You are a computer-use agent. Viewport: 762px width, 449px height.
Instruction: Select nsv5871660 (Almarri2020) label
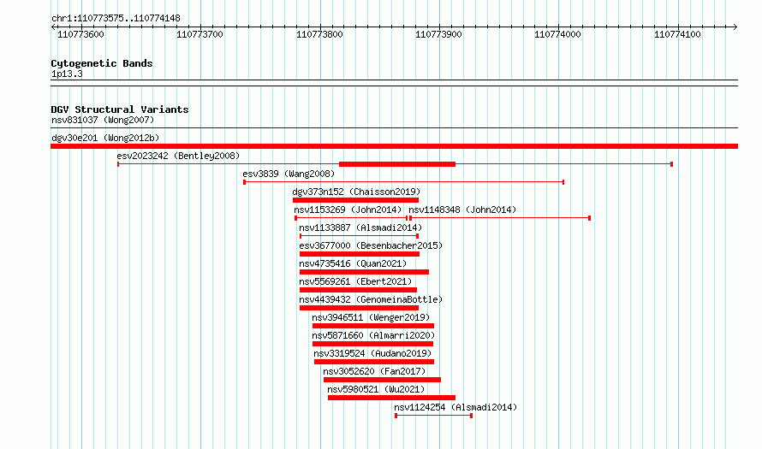pyautogui.click(x=373, y=335)
